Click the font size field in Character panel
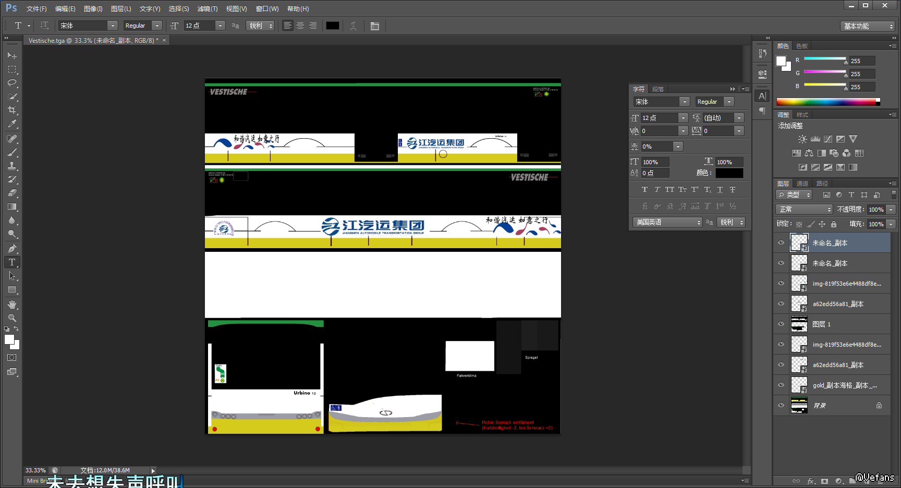This screenshot has height=488, width=901. pyautogui.click(x=659, y=118)
